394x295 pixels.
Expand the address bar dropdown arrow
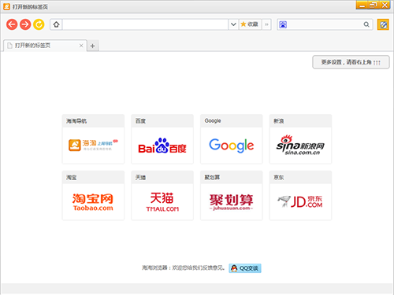point(233,24)
